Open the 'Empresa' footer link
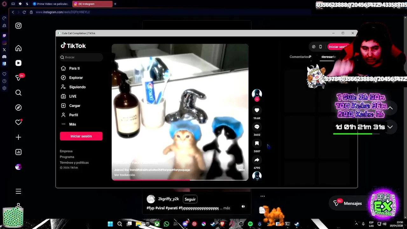Viewport: 407px width, 229px height. pos(66,151)
